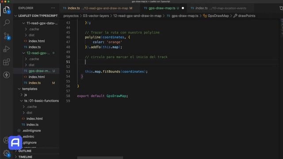This screenshot has width=283, height=159.
Task: Click the polyline call on line 46
Action: point(93,37)
